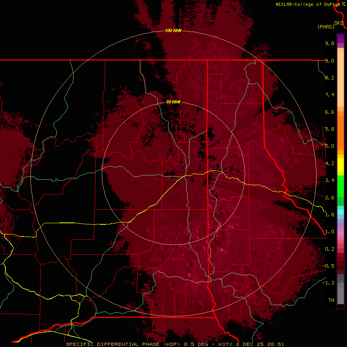The height and width of the screenshot is (347, 347).
Task: Click the yellow swatch in color bar
Action: pos(340,165)
